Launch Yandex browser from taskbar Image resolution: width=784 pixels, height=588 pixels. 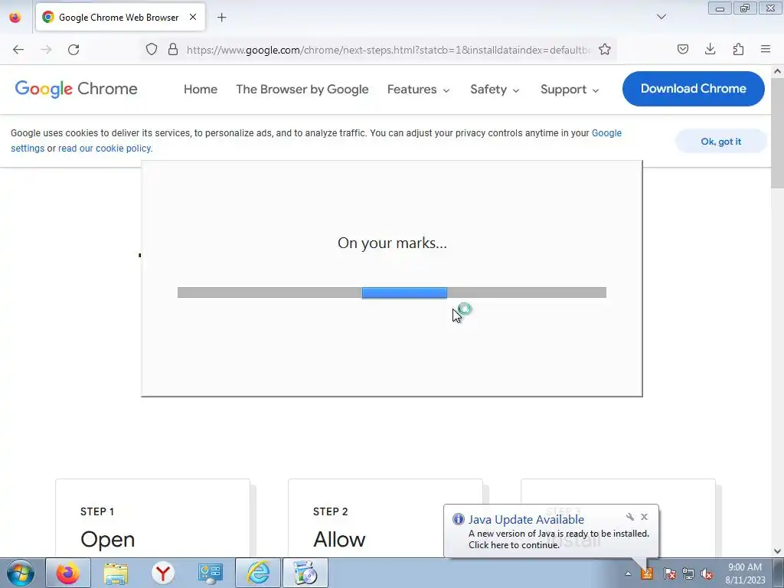pyautogui.click(x=162, y=573)
